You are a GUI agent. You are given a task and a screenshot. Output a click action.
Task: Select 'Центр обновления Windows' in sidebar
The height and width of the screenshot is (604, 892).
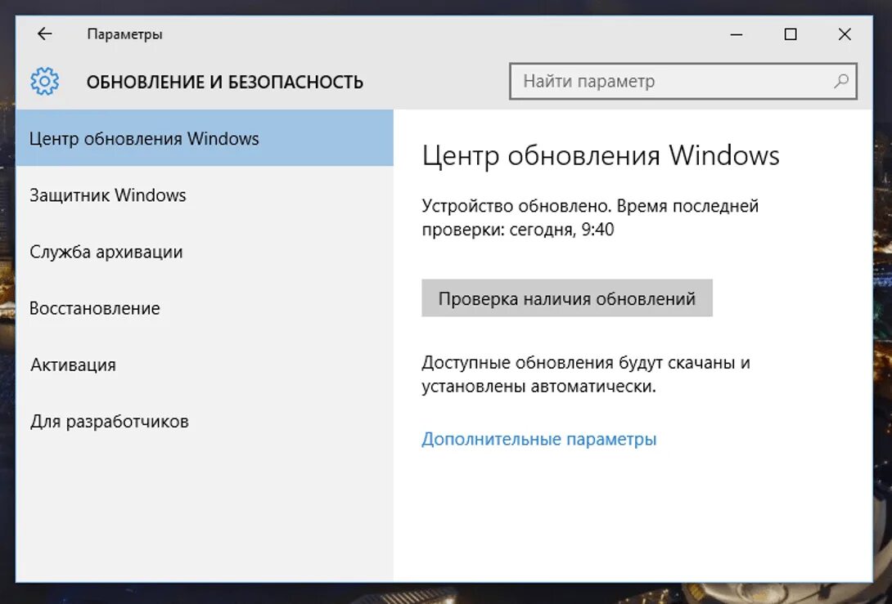(x=205, y=138)
